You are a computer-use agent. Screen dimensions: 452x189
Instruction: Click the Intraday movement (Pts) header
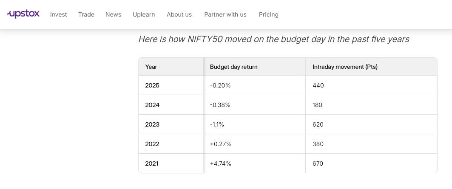tap(345, 67)
